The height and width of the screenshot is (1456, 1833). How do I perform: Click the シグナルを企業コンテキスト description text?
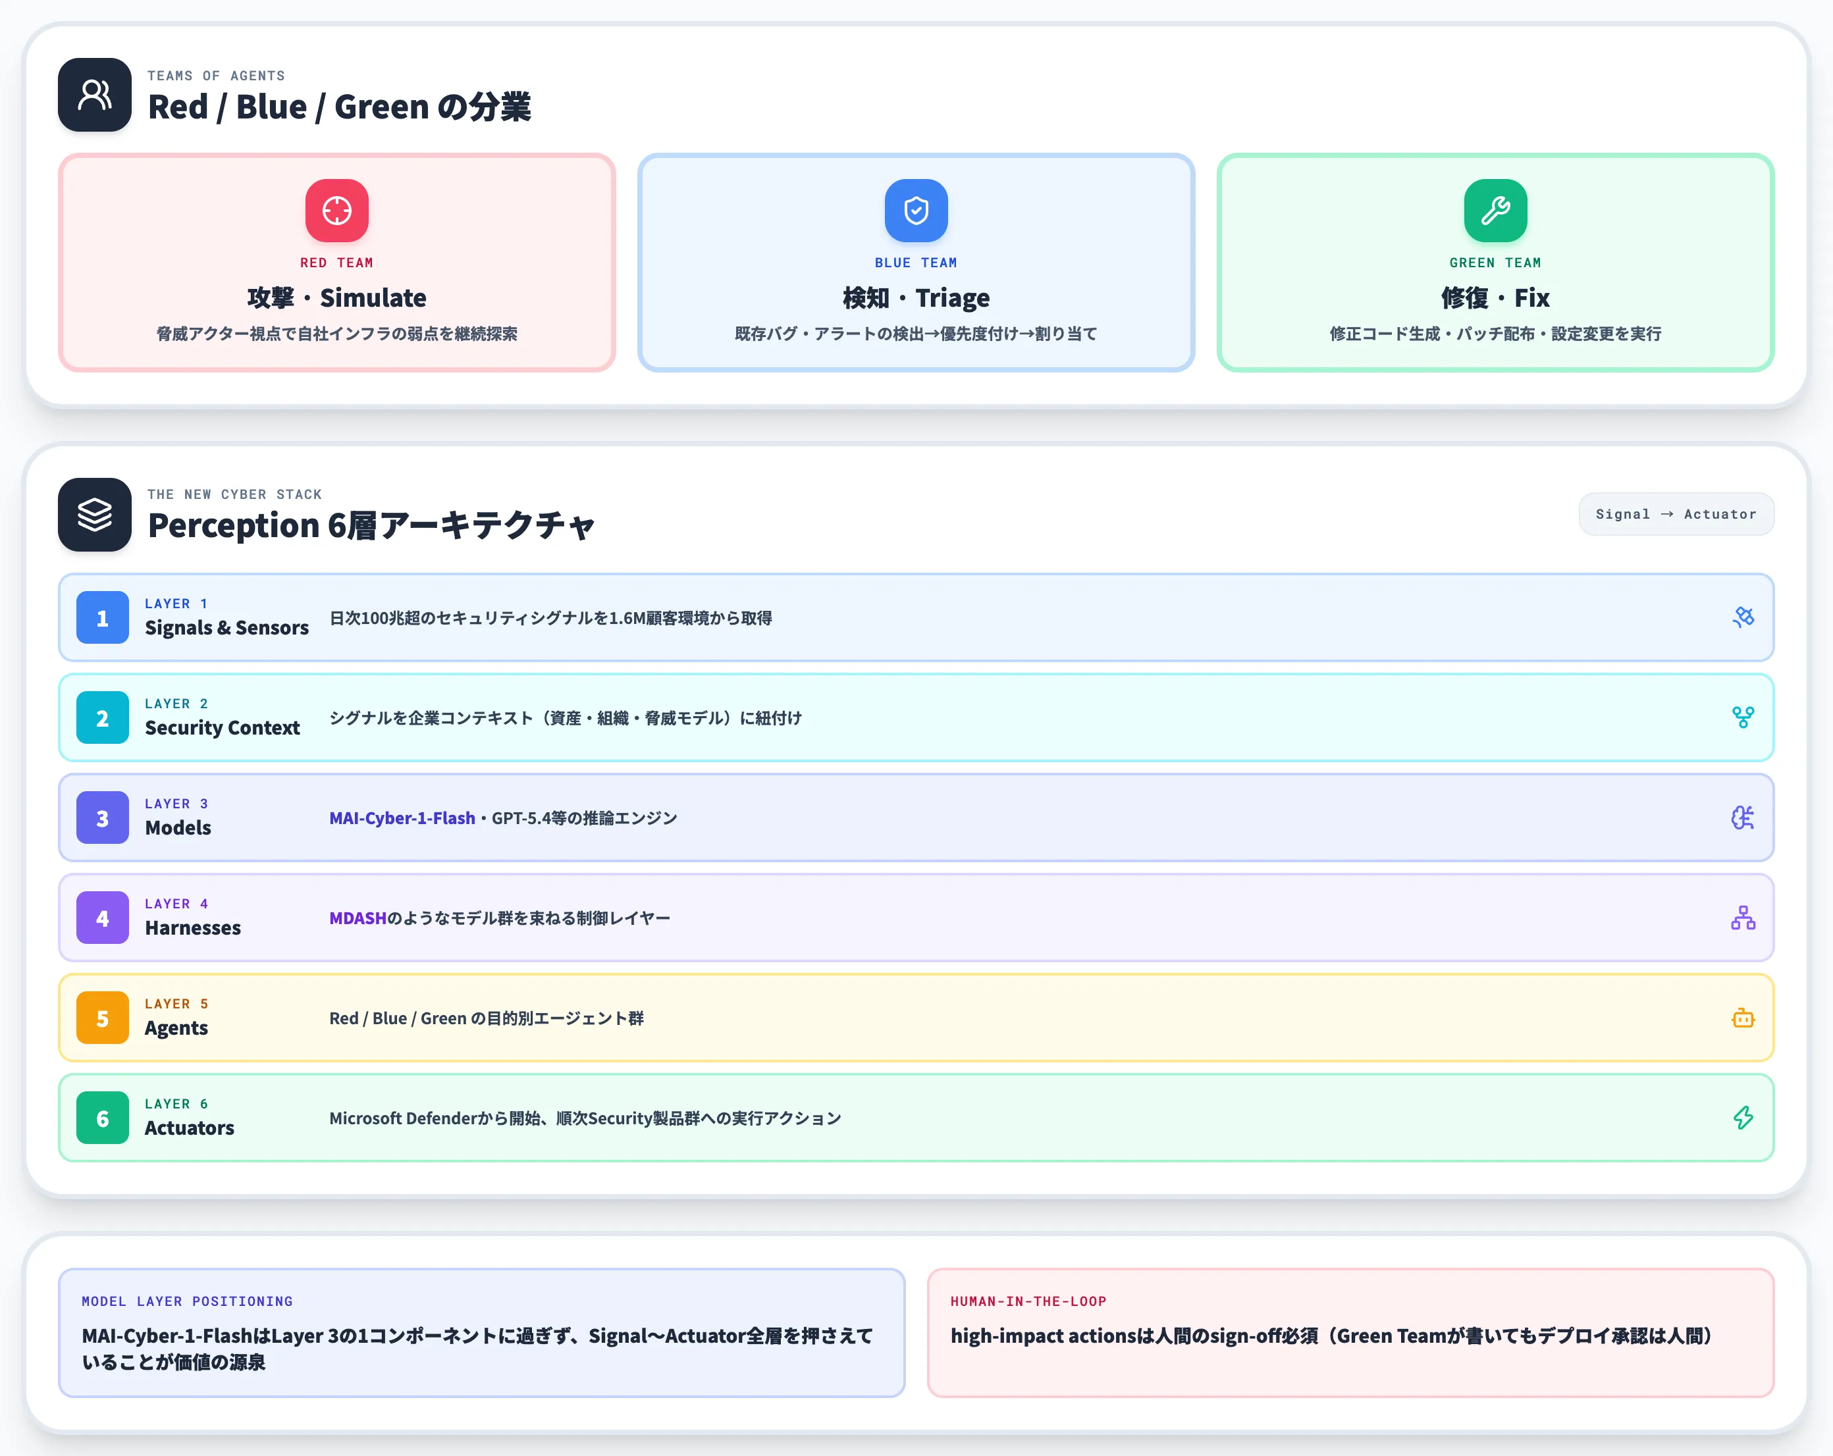coord(566,718)
